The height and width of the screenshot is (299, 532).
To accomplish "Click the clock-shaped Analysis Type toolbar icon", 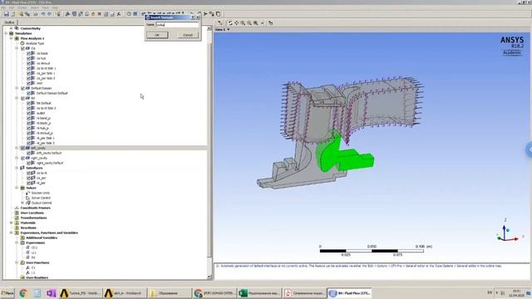I will (x=129, y=14).
